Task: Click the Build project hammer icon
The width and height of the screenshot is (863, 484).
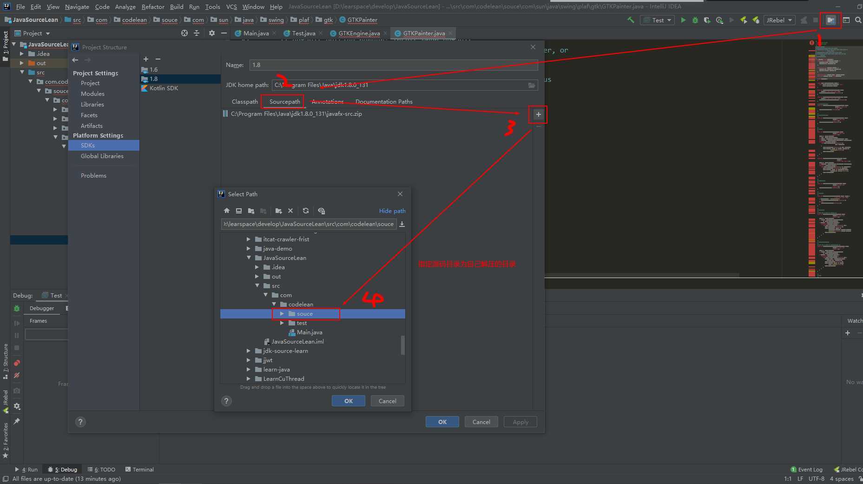Action: tap(631, 20)
